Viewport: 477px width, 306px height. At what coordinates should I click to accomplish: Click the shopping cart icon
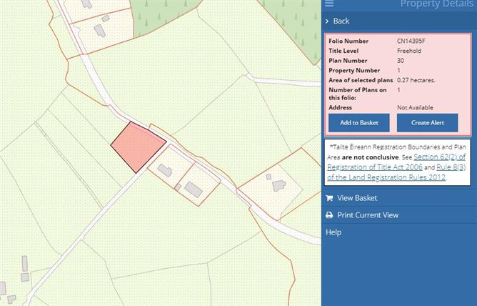pyautogui.click(x=329, y=198)
